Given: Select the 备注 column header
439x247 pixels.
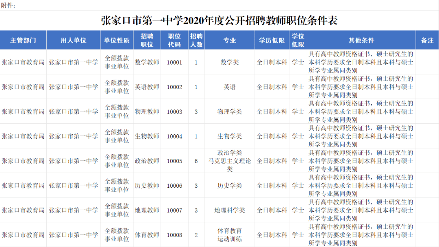Looking at the screenshot, I should pos(427,40).
